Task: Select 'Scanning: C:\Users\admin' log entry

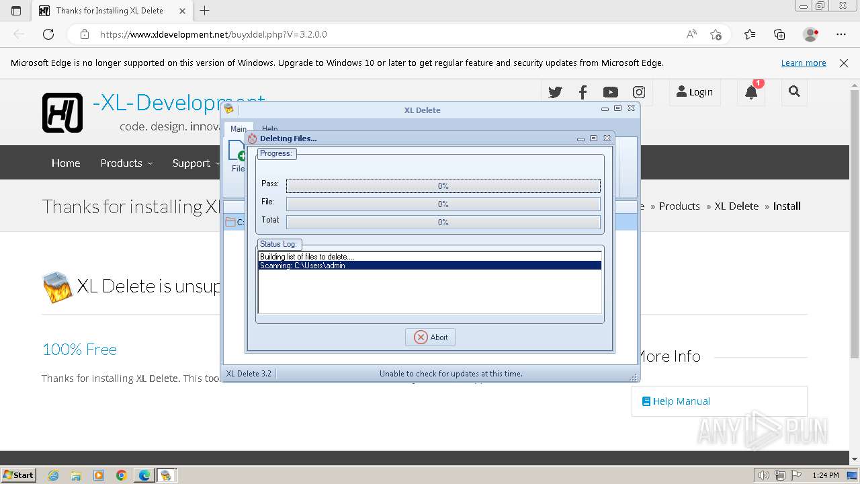Action: point(430,266)
